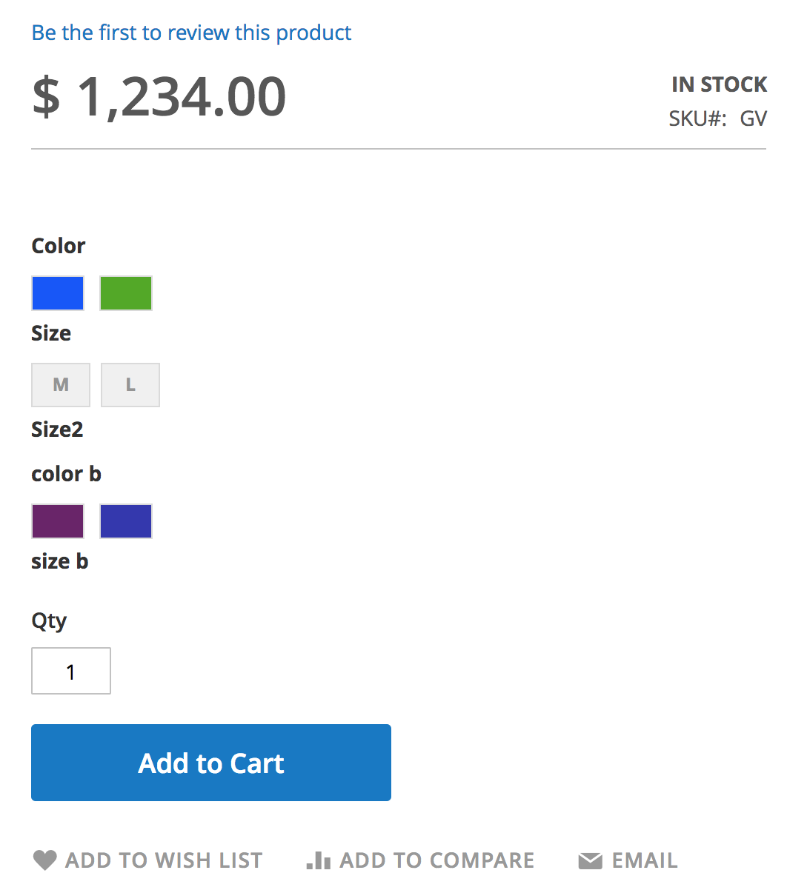Click the ADD TO COMPARE text link
The image size is (787, 890).
click(x=437, y=860)
